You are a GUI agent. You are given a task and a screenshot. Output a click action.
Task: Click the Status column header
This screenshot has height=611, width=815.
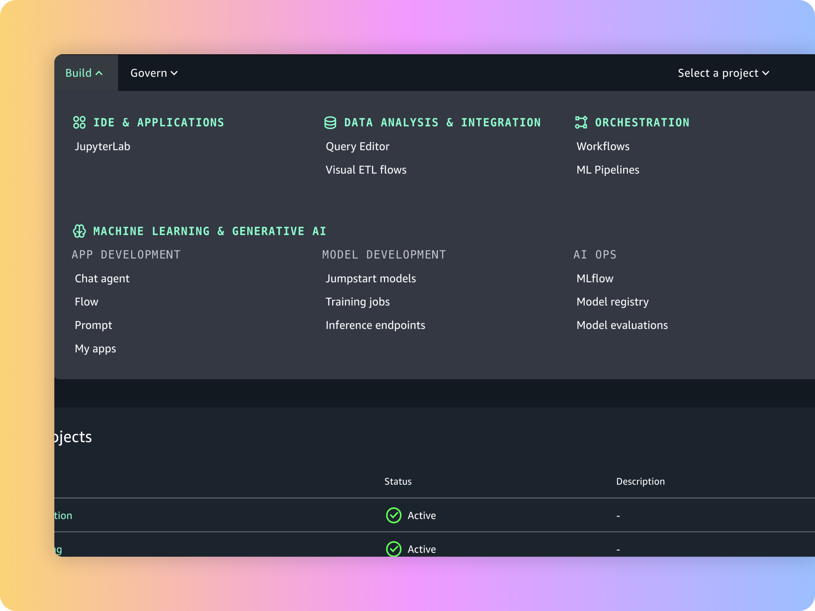point(398,481)
